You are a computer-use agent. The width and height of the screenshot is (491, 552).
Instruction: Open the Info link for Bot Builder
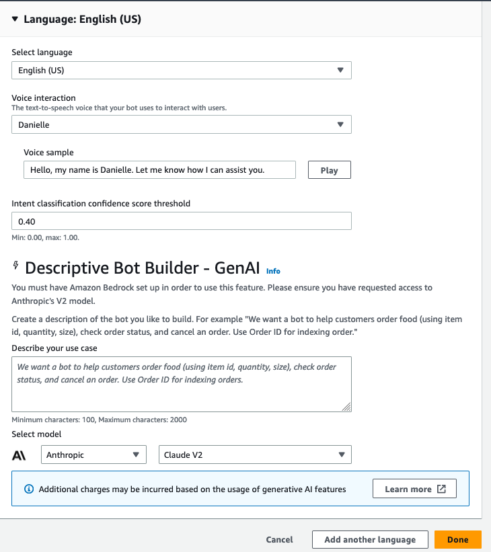coord(273,271)
